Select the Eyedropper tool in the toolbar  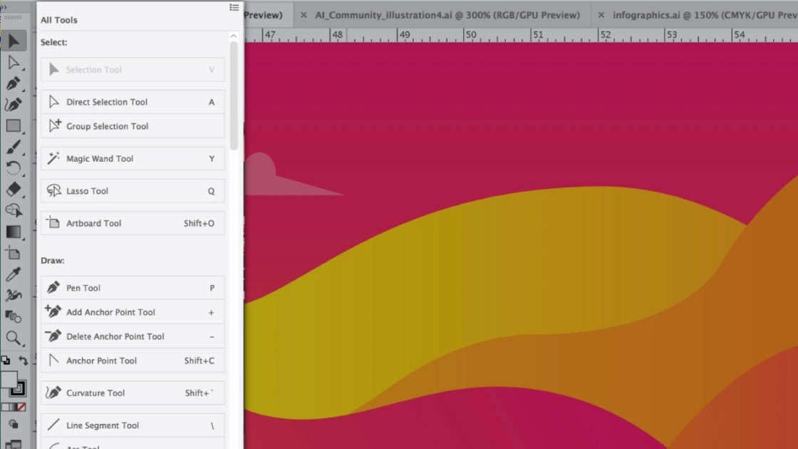14,274
